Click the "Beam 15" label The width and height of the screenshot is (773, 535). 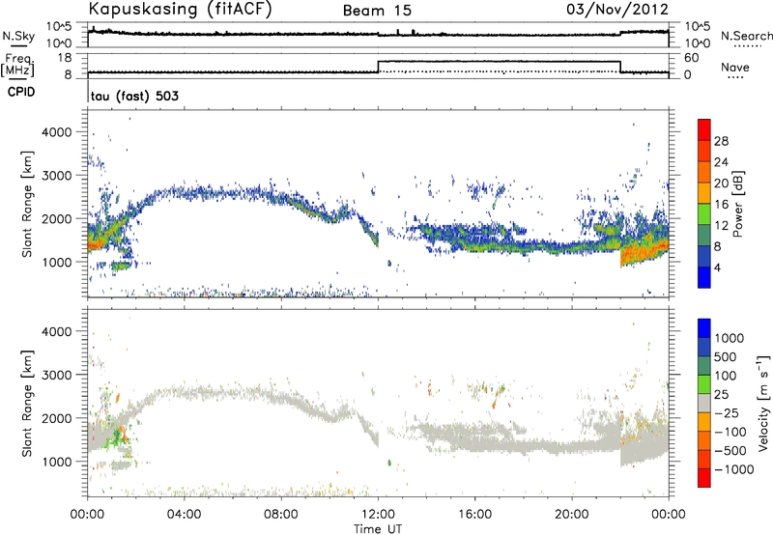click(x=377, y=11)
